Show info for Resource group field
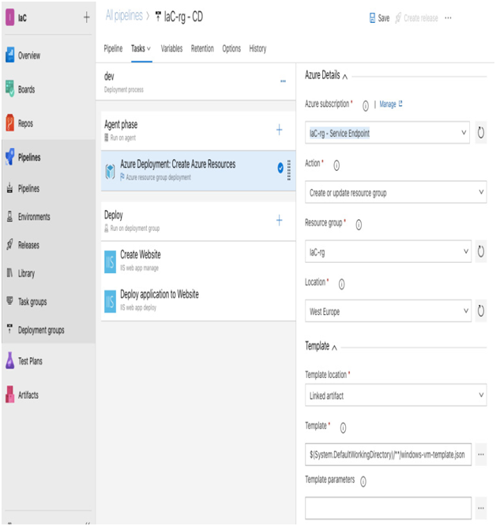This screenshot has height=526, width=496. coord(359,225)
